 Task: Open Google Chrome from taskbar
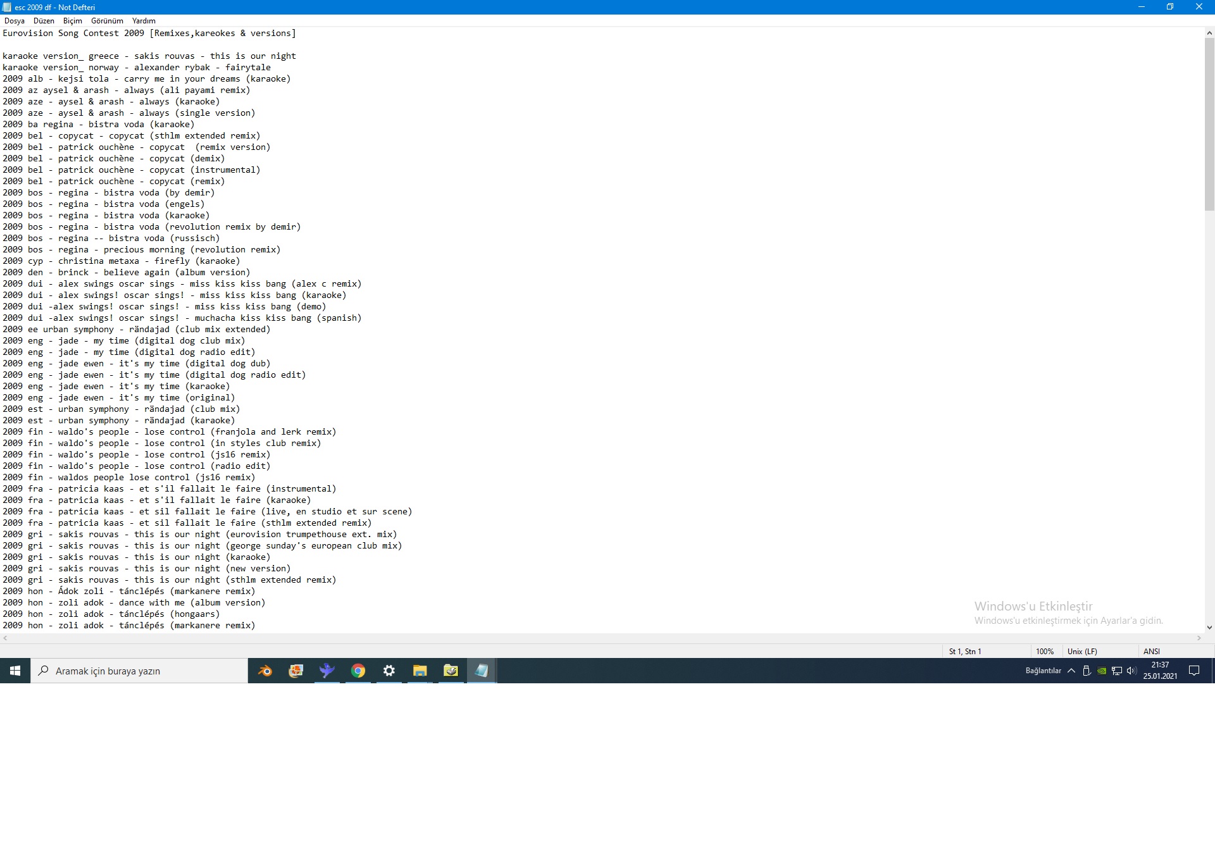click(358, 671)
